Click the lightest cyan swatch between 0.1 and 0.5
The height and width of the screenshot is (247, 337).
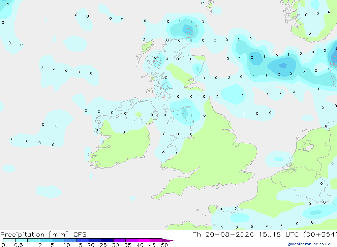[9, 240]
